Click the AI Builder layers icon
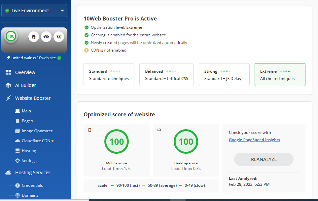Viewport: 318px width, 201px height. pyautogui.click(x=8, y=85)
